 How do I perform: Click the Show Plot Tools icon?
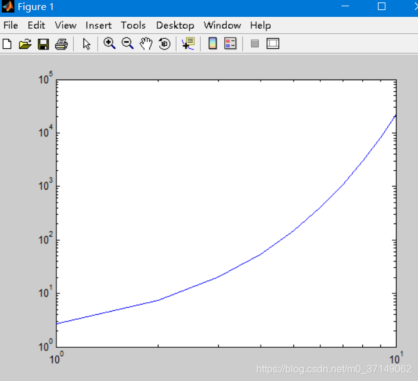[x=273, y=44]
